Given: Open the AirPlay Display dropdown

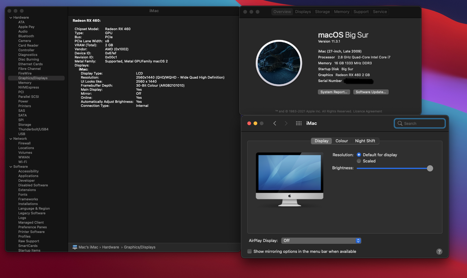Looking at the screenshot, I should (x=321, y=241).
